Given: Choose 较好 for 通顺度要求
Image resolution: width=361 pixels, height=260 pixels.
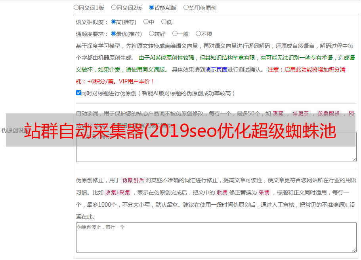Looking at the screenshot, I should [151, 34].
